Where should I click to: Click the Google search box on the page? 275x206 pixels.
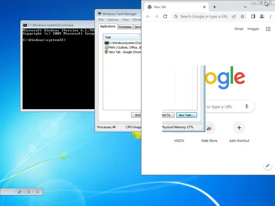(230, 106)
